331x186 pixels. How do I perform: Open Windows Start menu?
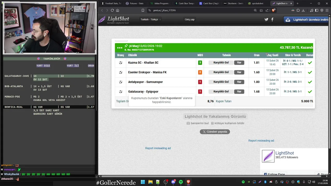(143, 182)
